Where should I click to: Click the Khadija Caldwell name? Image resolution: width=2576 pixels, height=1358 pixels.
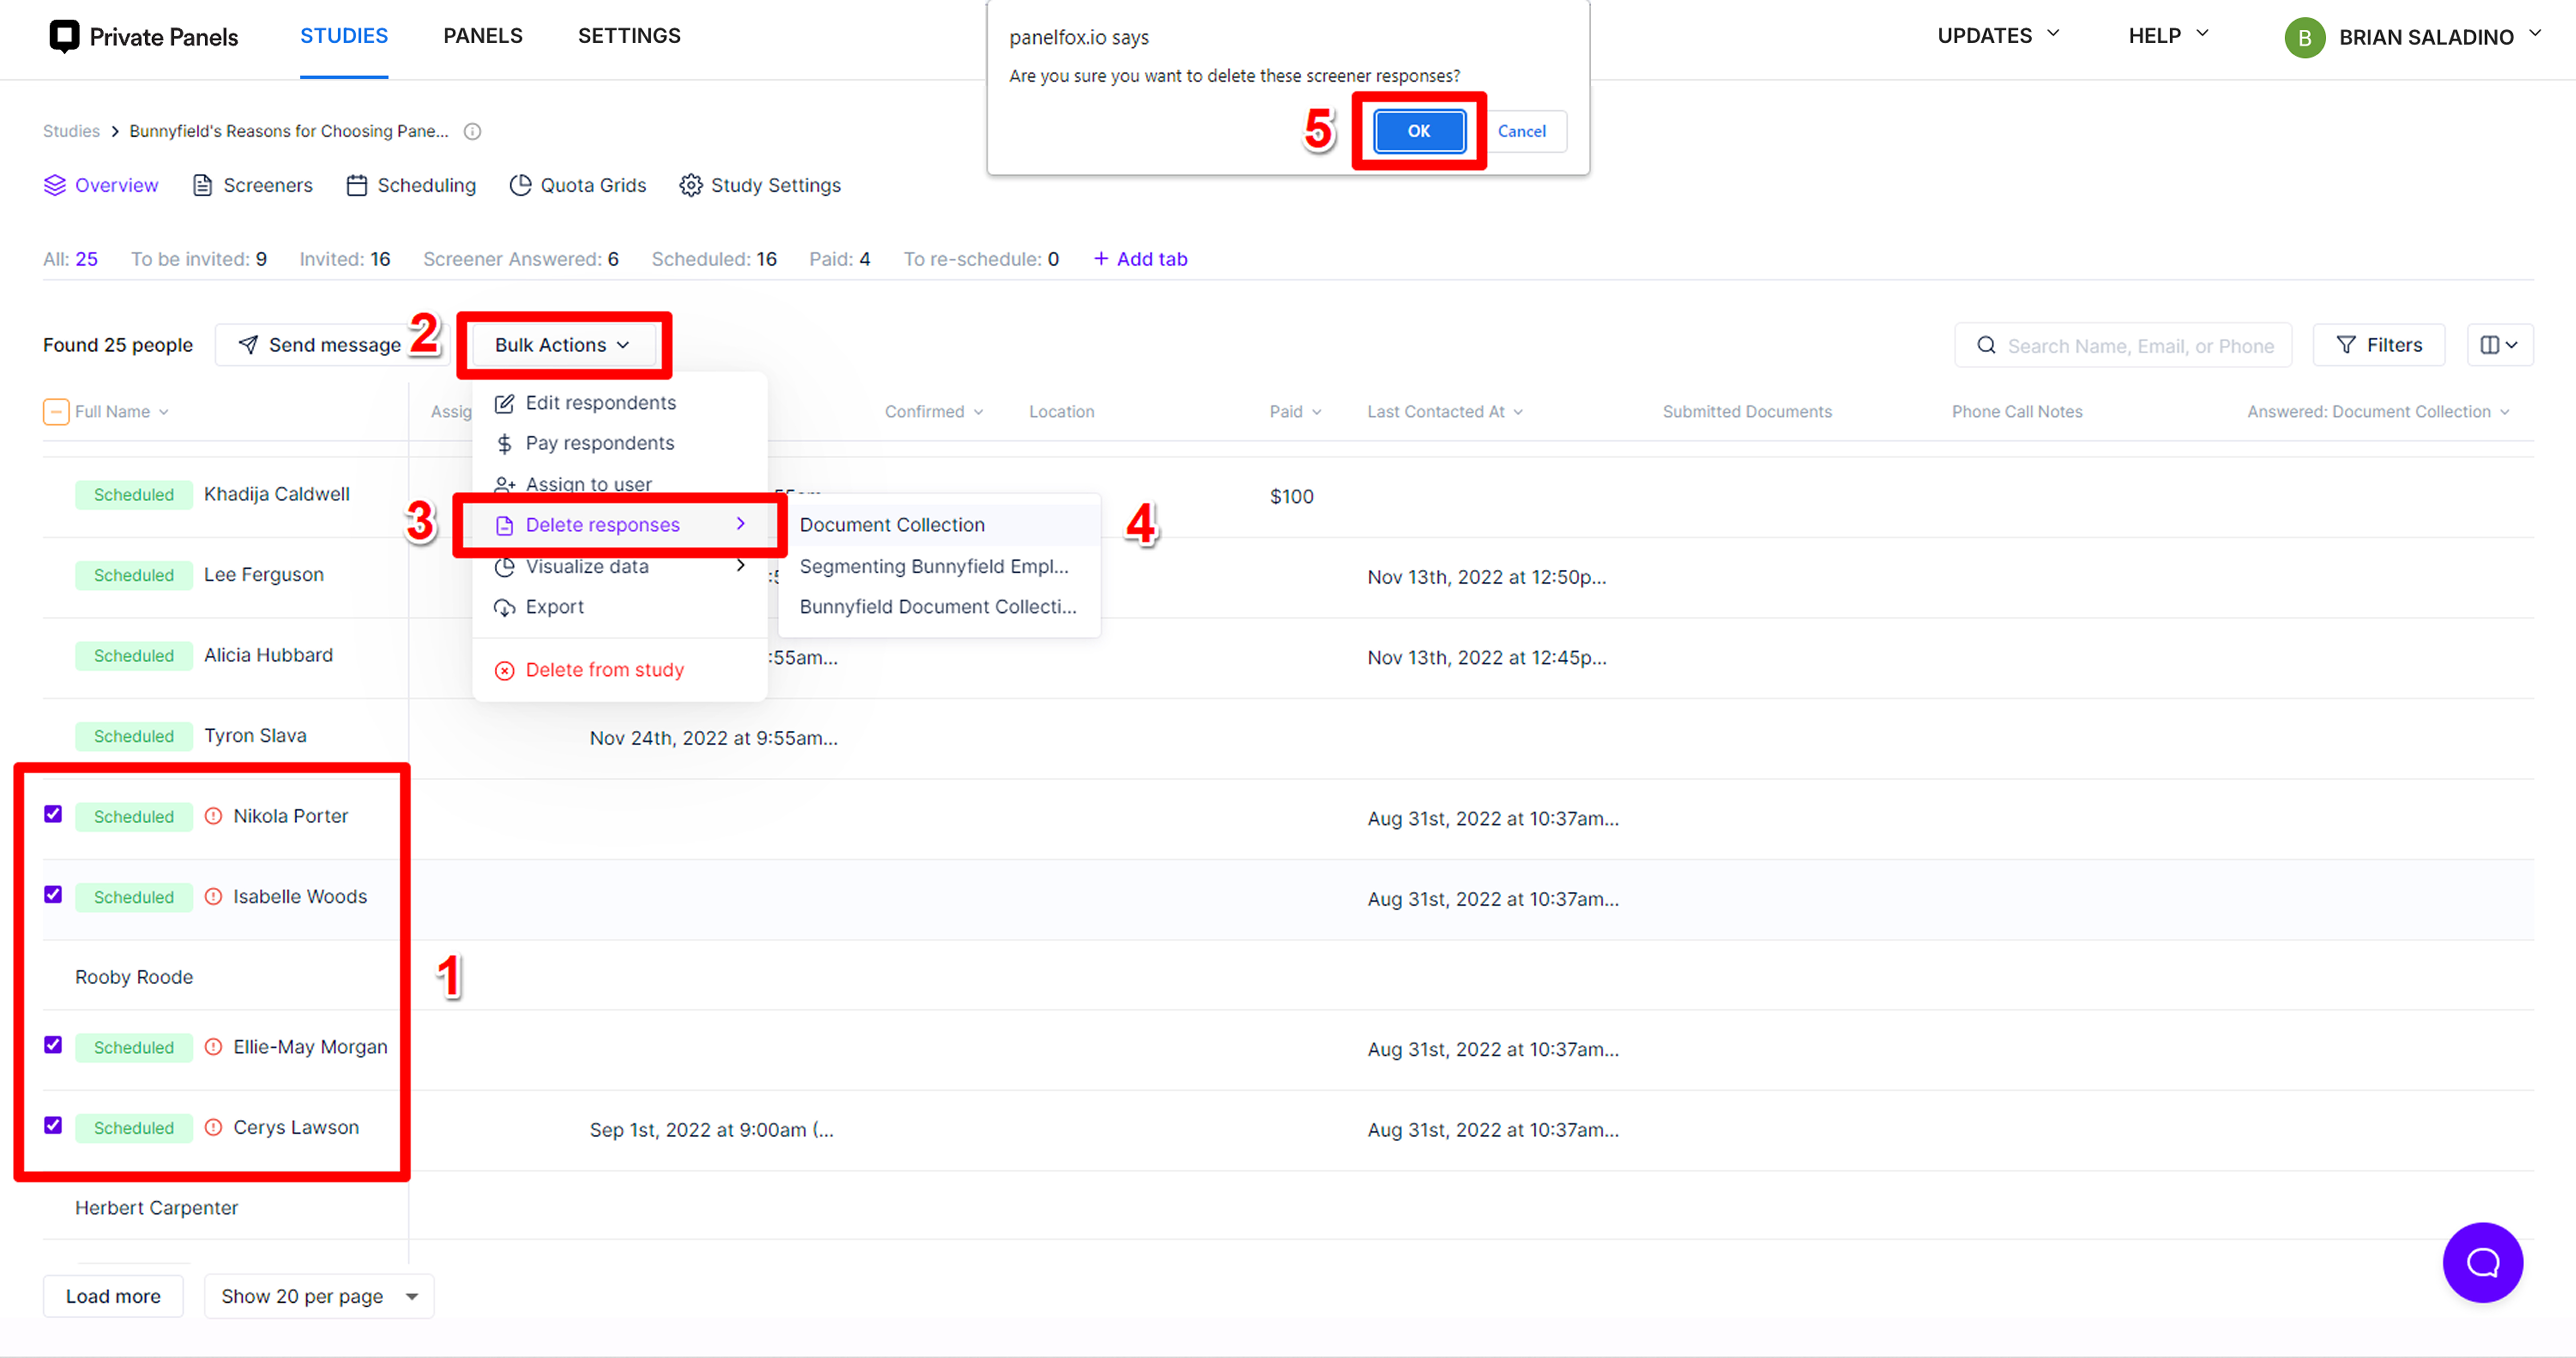click(x=277, y=494)
